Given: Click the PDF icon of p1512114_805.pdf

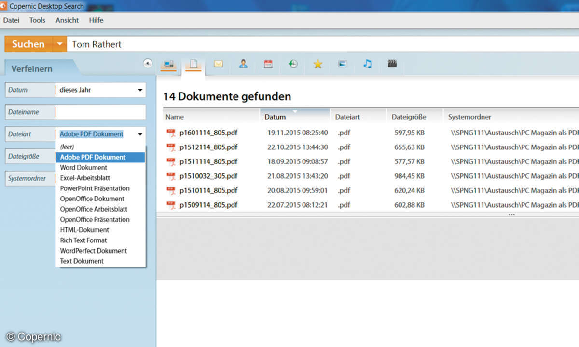Looking at the screenshot, I should click(x=171, y=147).
